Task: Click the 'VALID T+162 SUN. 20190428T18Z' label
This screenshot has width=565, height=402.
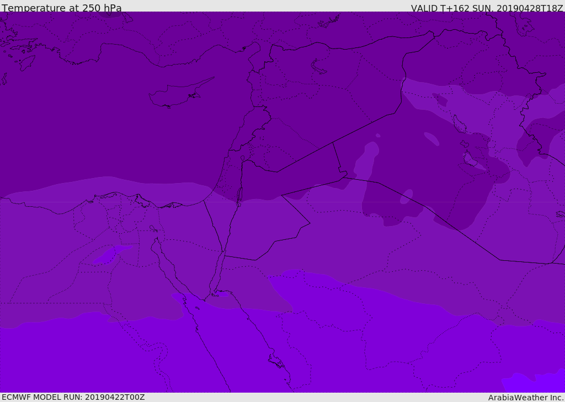Action: (x=487, y=8)
